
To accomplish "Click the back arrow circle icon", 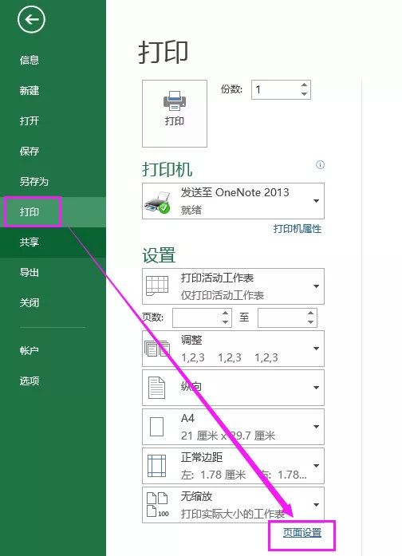I will coord(31,19).
